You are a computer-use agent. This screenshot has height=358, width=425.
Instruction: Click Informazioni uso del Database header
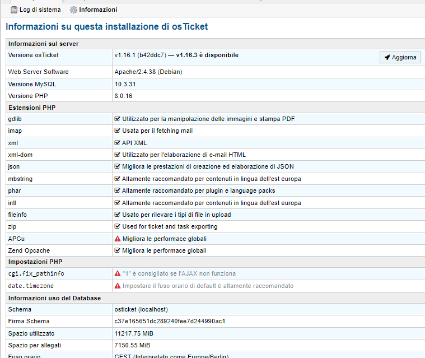click(54, 298)
